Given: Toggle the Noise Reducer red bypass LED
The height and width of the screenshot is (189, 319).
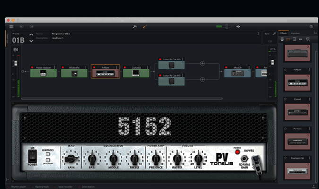Looking at the screenshot, I should point(32,68).
